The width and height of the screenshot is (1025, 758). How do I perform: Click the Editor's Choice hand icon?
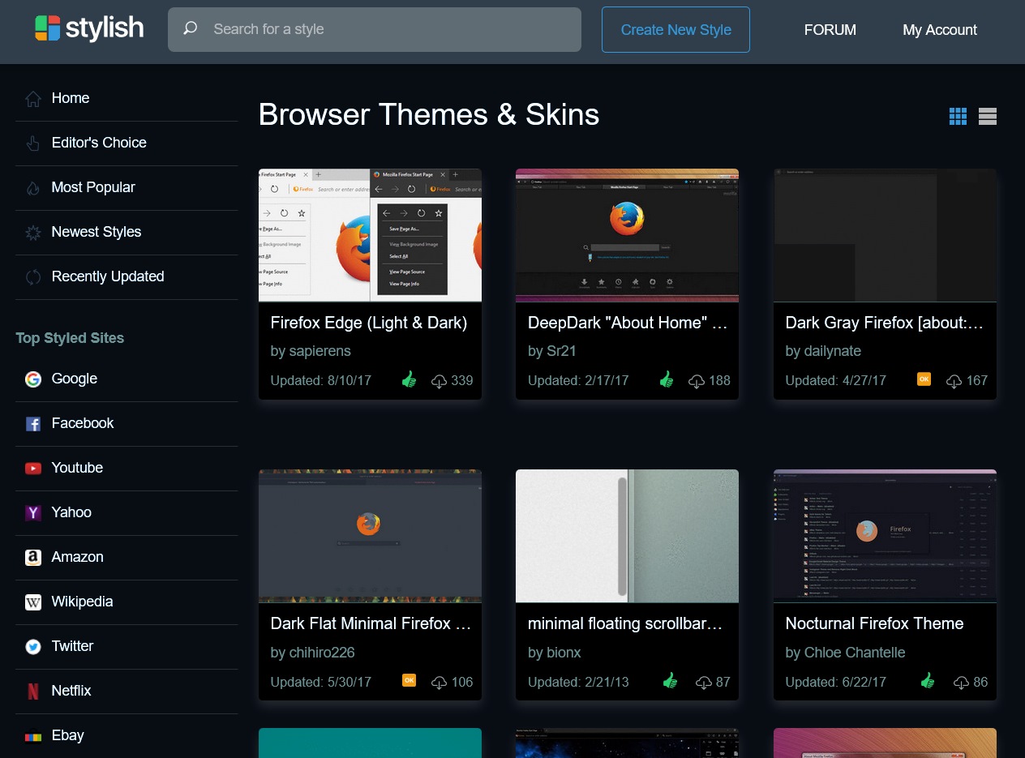coord(33,143)
